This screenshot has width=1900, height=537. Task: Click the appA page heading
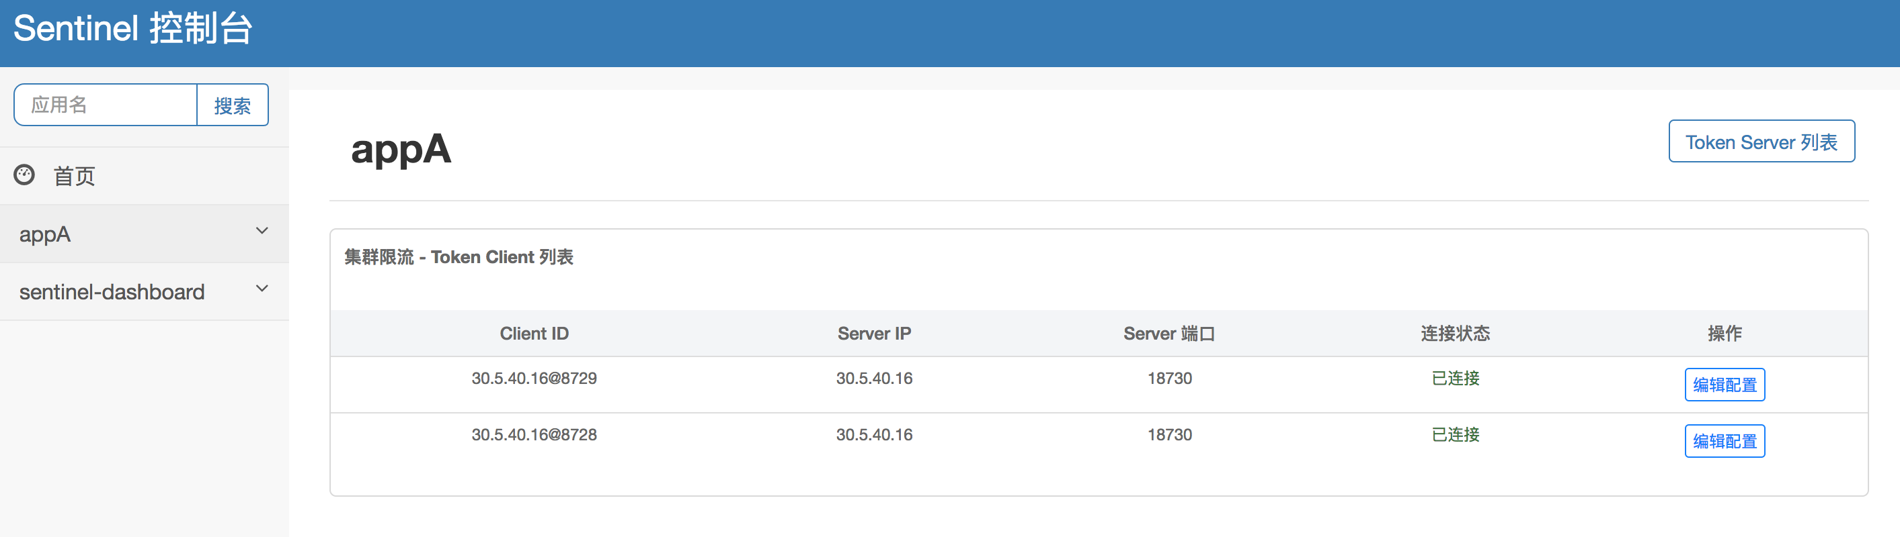click(x=401, y=150)
